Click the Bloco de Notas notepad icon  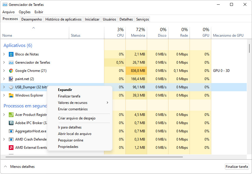pos(11,54)
